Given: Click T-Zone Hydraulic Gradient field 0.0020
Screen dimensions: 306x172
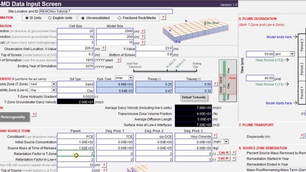Looking at the screenshot, I should click(76, 97).
